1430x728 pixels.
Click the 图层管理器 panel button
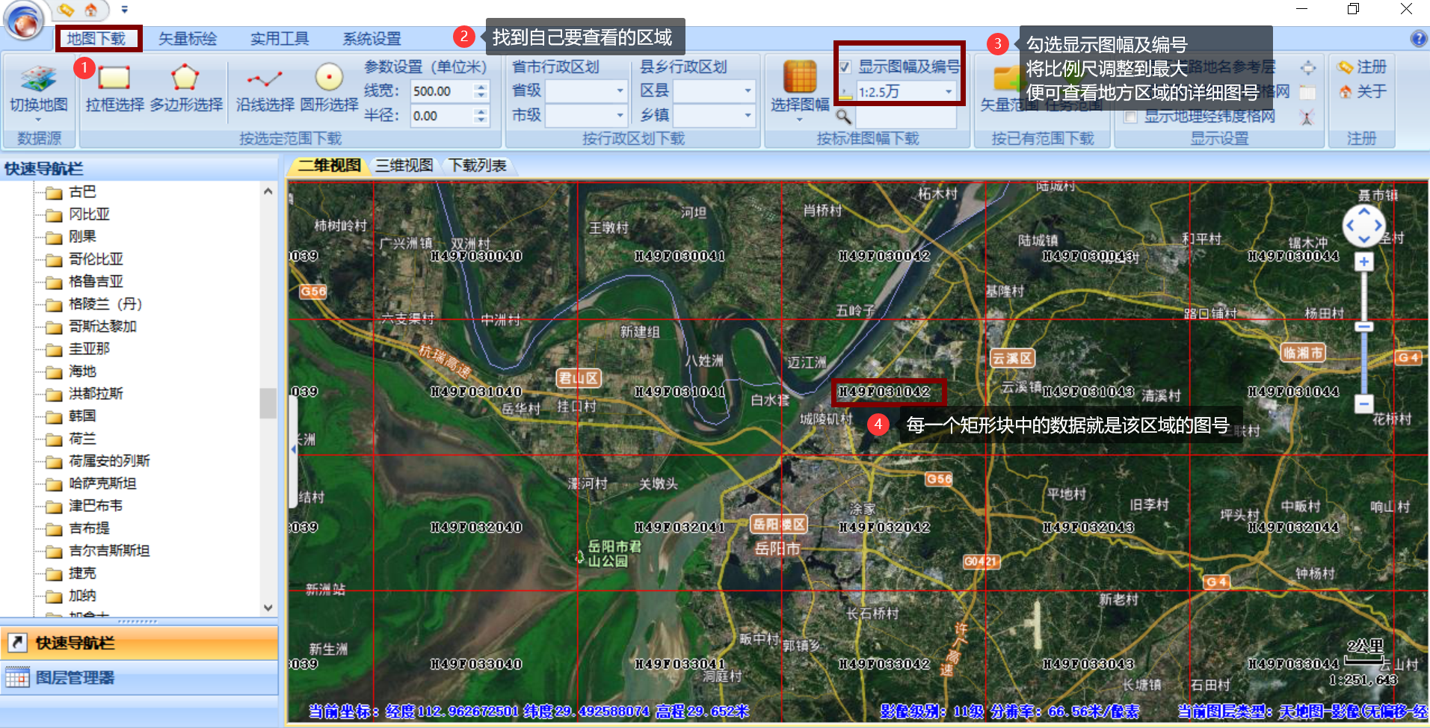[139, 678]
